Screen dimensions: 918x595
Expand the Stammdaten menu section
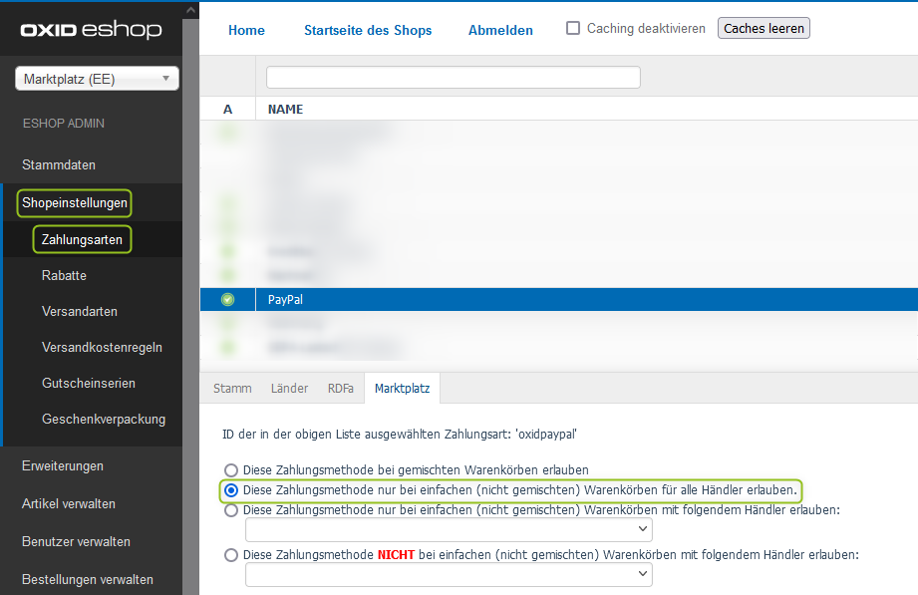(x=59, y=165)
